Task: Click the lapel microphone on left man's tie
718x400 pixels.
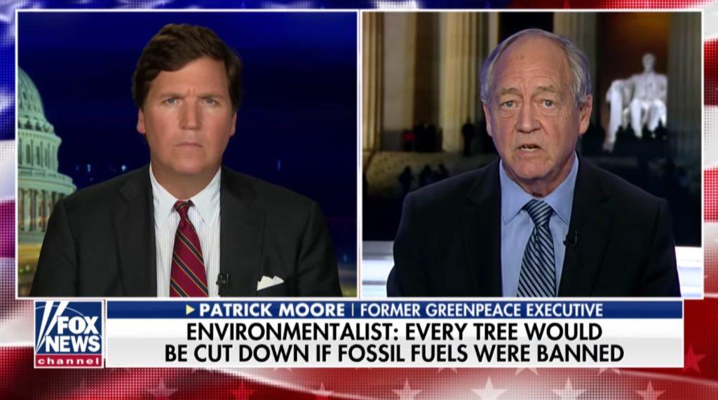Action: pyautogui.click(x=222, y=283)
